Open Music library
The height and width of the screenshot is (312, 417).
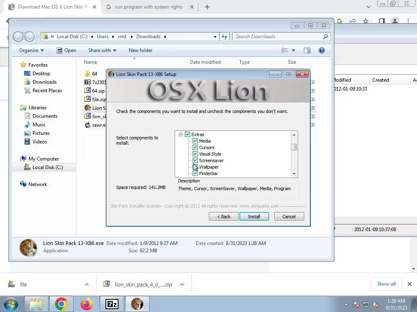(x=39, y=125)
